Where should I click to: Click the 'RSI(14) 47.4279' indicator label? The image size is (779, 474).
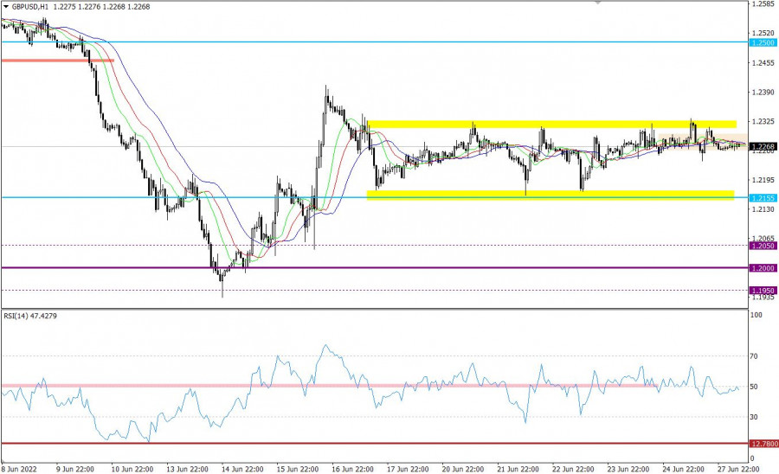pyautogui.click(x=30, y=316)
